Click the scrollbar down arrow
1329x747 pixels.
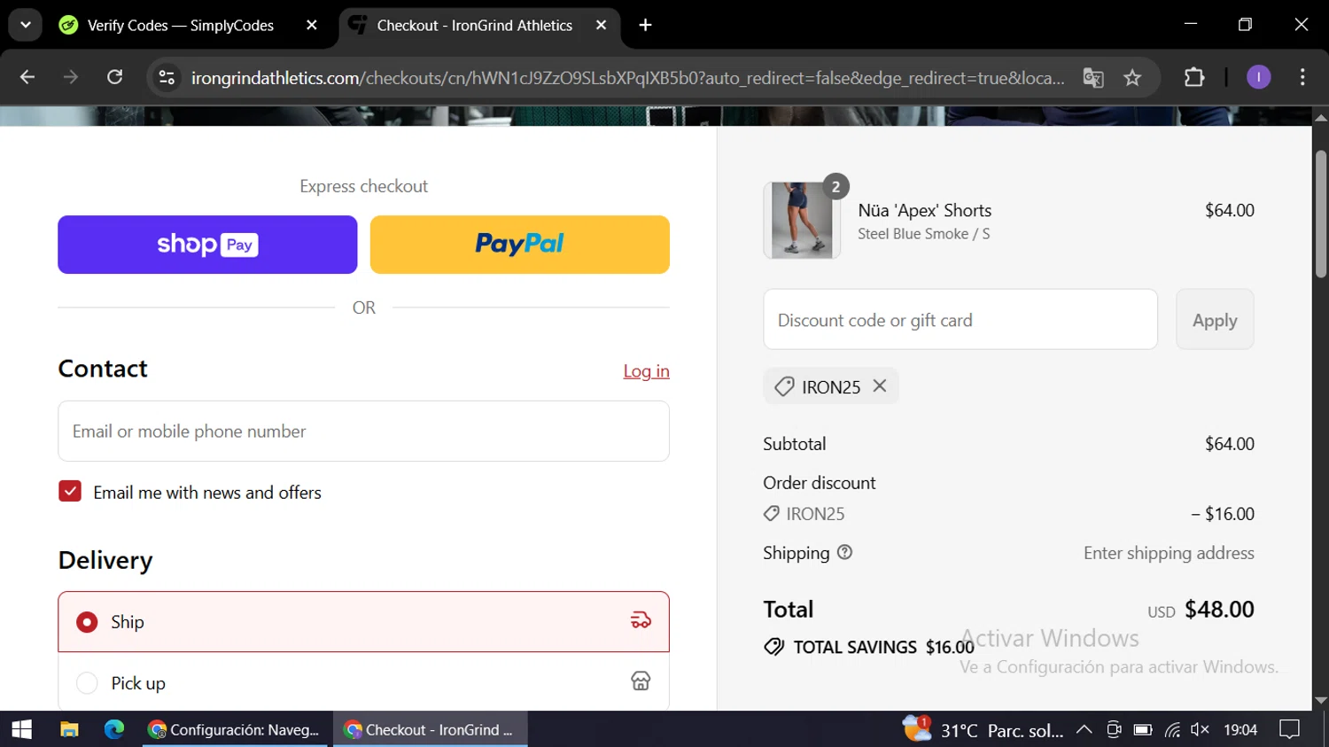(1321, 701)
